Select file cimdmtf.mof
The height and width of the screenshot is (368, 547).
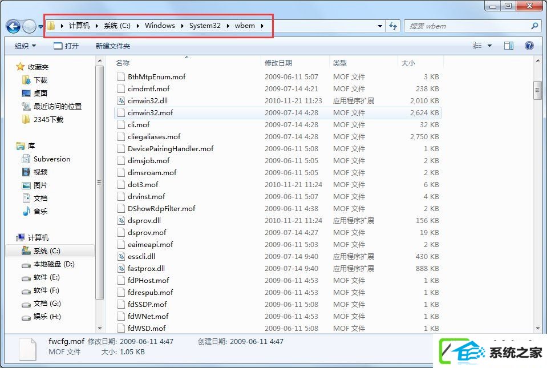coord(149,88)
